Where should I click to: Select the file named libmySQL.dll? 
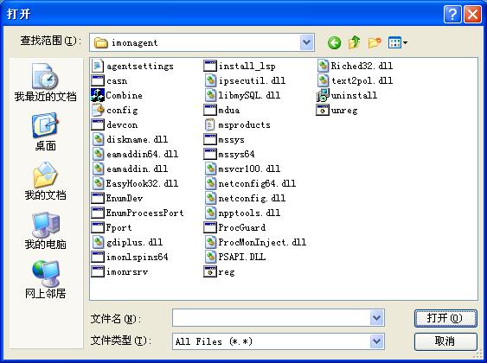pyautogui.click(x=242, y=95)
